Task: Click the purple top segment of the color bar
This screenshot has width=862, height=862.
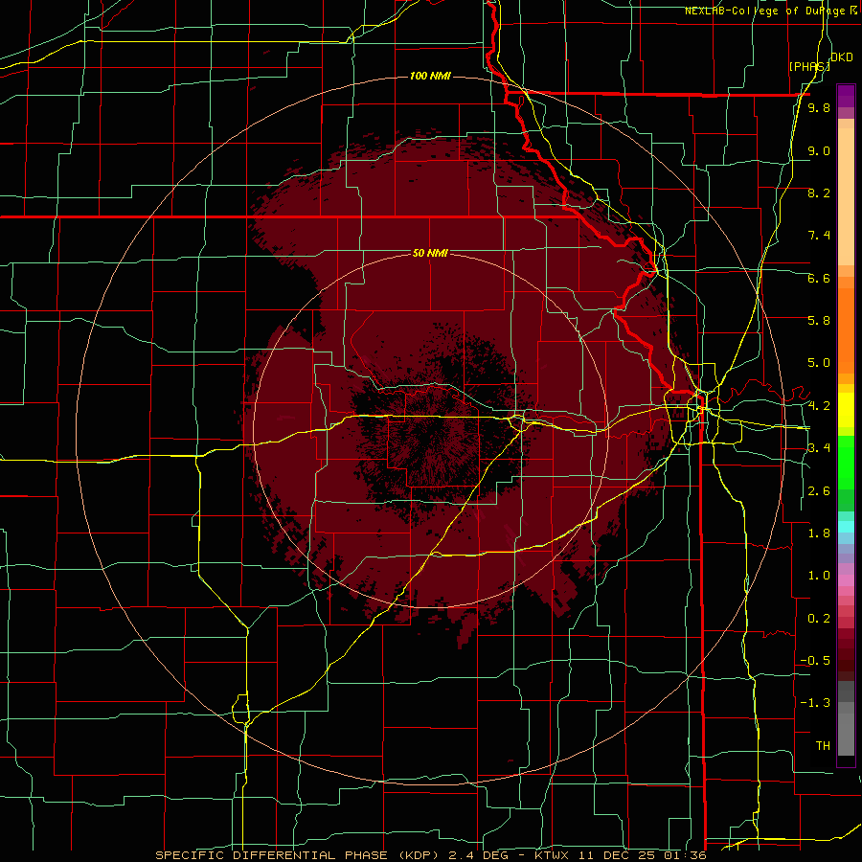Action: (846, 96)
